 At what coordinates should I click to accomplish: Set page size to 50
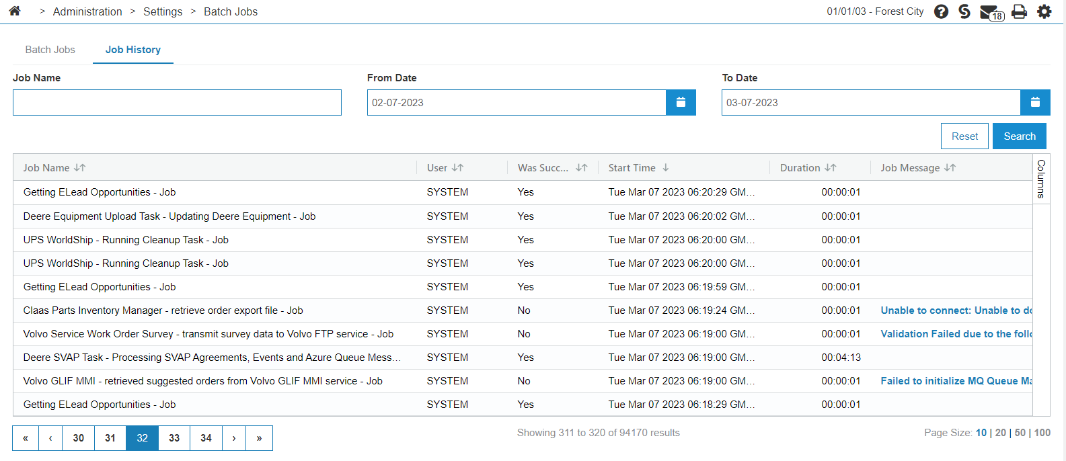(1020, 433)
